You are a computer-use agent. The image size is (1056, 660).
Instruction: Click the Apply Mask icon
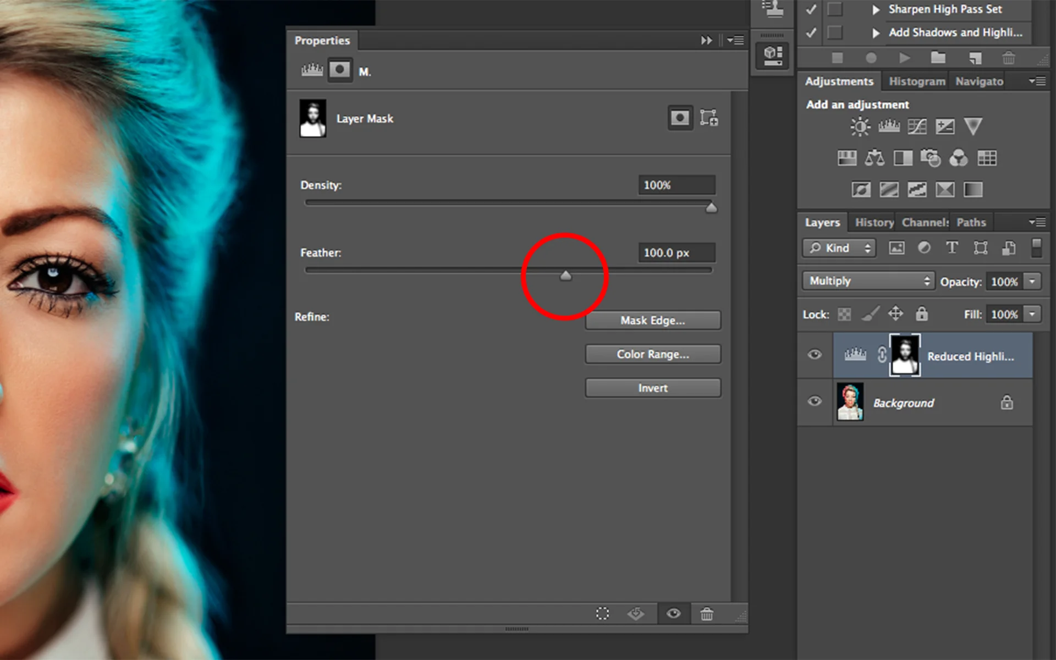click(636, 614)
